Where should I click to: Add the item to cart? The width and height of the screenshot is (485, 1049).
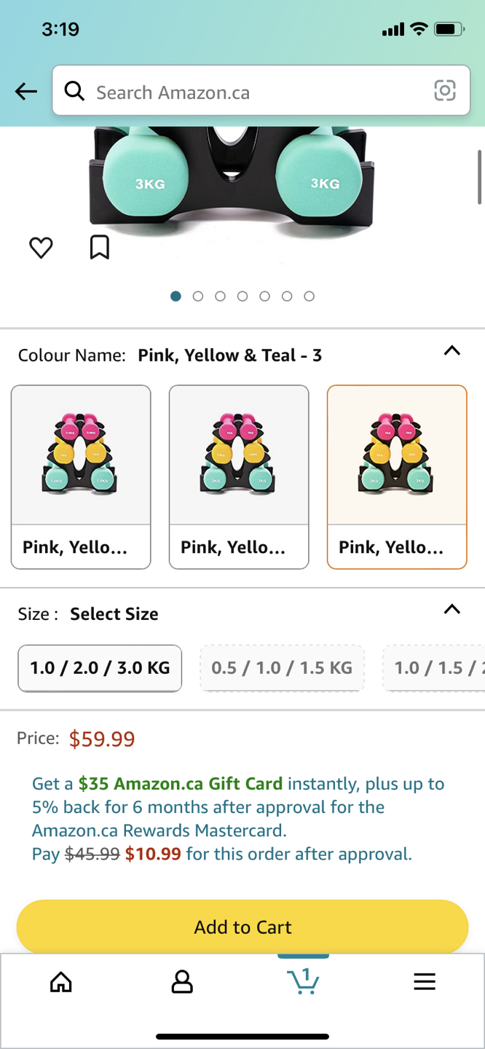pyautogui.click(x=242, y=927)
